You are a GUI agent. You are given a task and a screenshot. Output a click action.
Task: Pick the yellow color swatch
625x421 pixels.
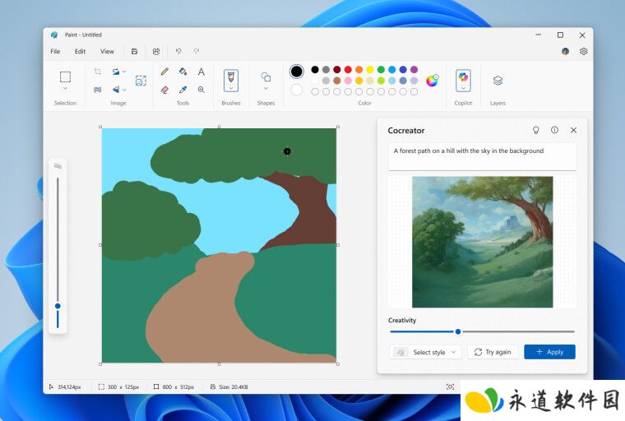coord(370,70)
